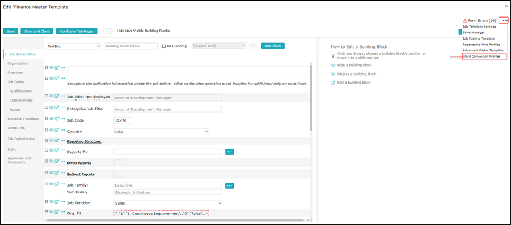Screen dimensions: 511x225
Task: Edit the Job Title Not displayed block
Action: tap(57, 96)
